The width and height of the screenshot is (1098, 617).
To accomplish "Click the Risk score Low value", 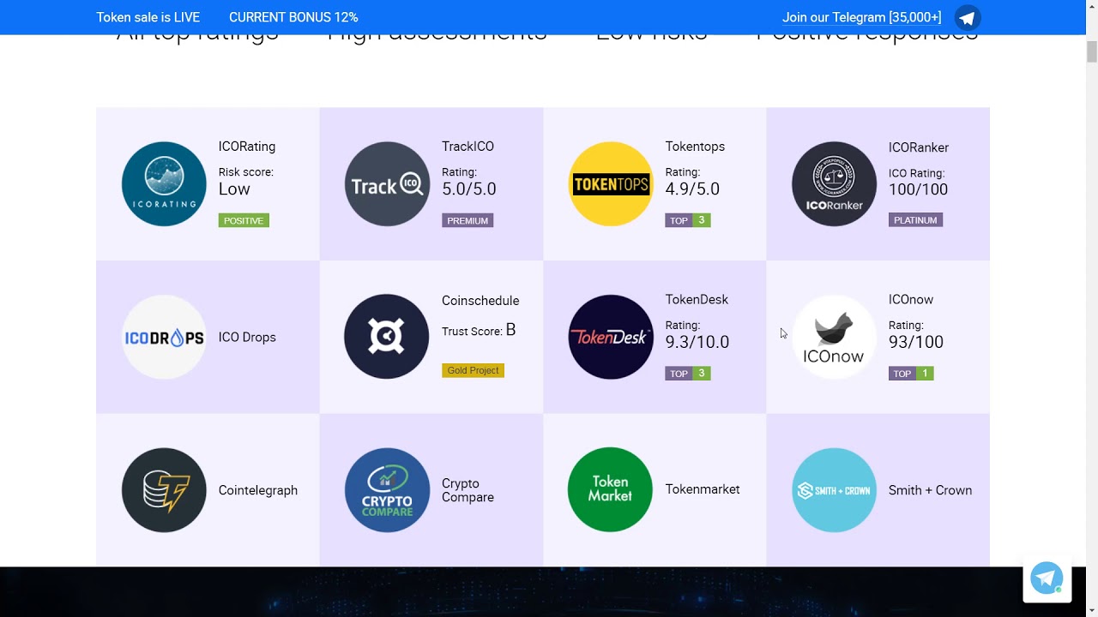I will (x=234, y=189).
